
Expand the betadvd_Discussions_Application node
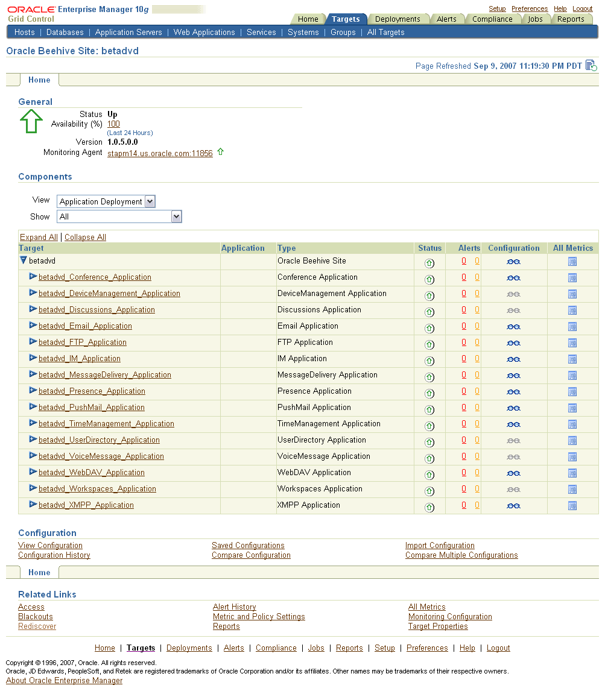(33, 309)
